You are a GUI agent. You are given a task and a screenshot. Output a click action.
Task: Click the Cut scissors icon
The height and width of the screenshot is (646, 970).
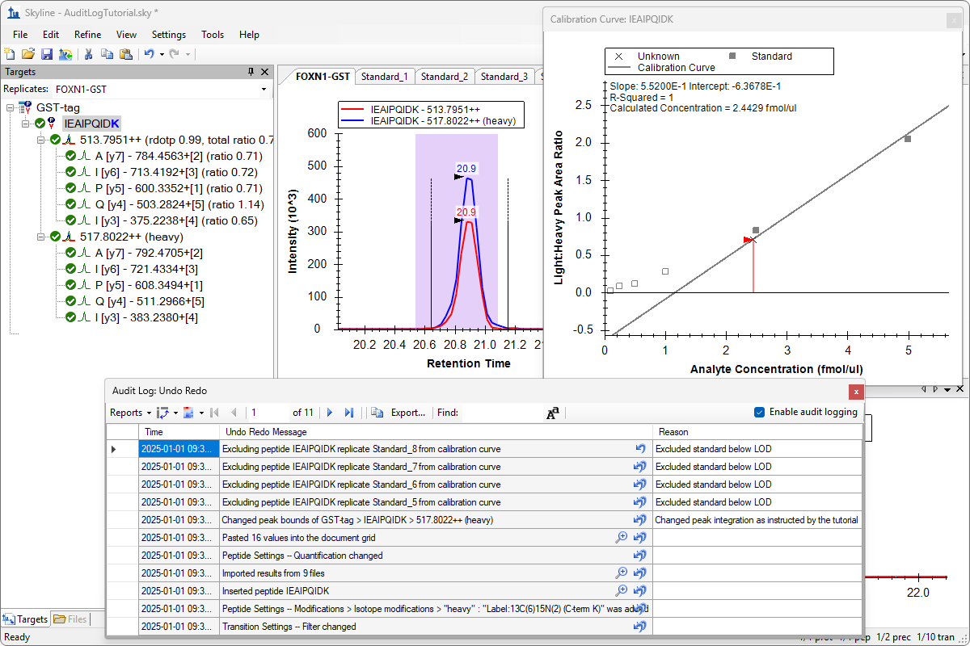[x=89, y=54]
